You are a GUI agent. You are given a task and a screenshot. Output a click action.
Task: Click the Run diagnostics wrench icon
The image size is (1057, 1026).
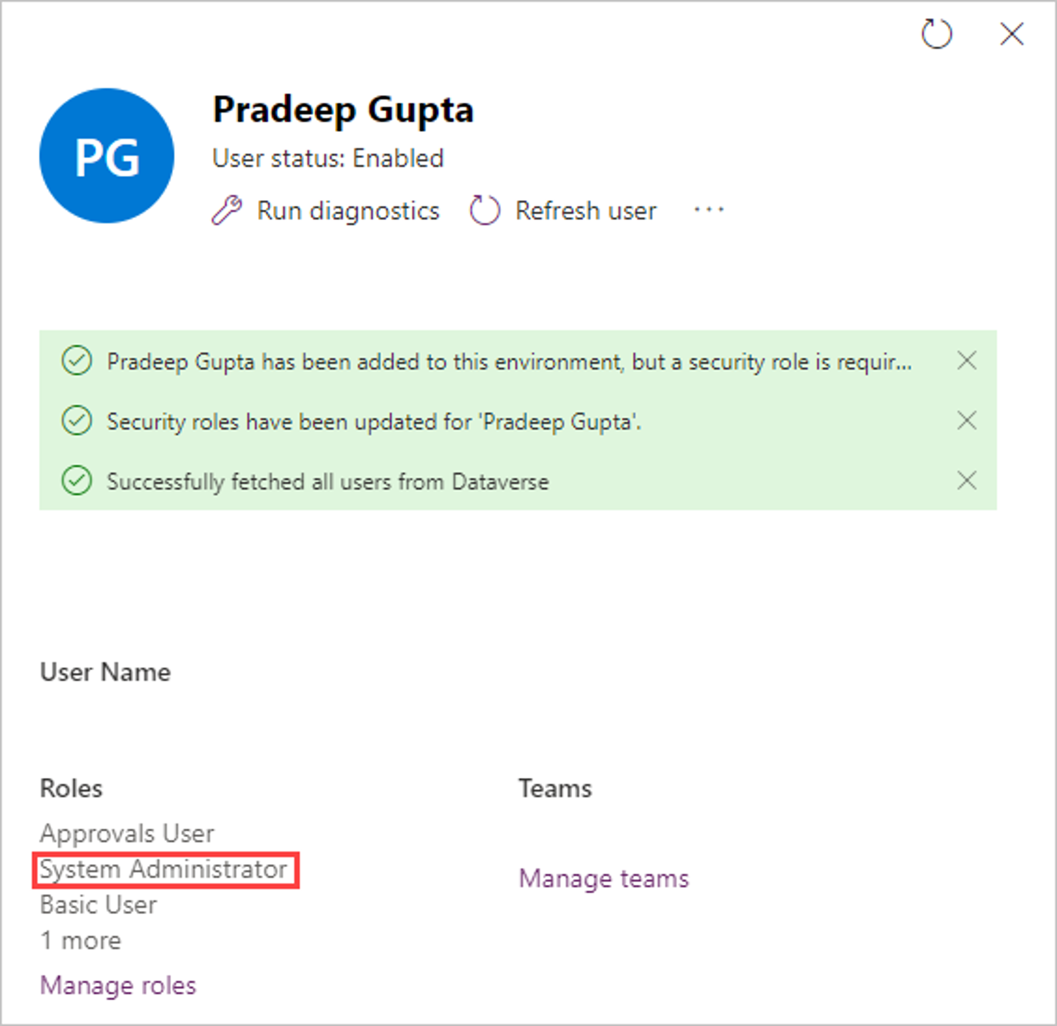click(x=226, y=210)
